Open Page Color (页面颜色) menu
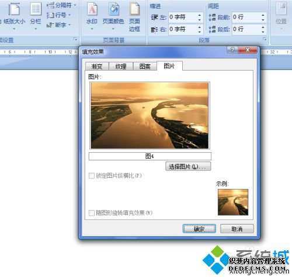Viewport: 292px width, 277px height. tap(113, 16)
